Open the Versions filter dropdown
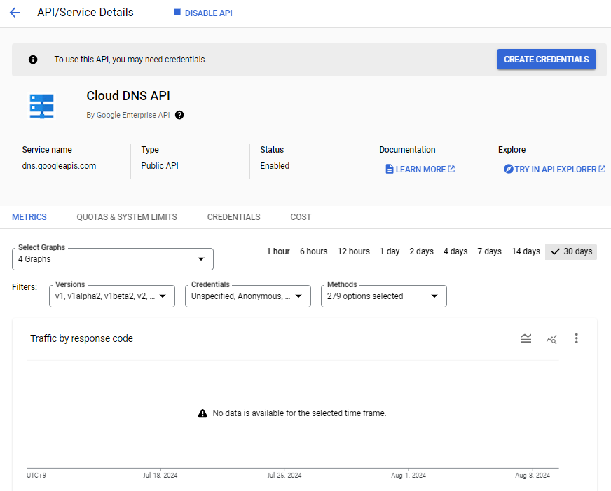Image resolution: width=611 pixels, height=491 pixels. (x=112, y=296)
